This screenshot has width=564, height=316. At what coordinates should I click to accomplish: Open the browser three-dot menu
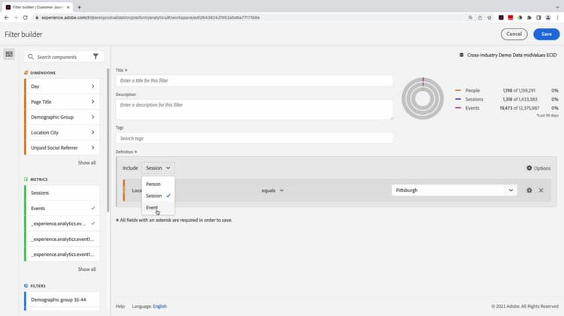[x=557, y=17]
